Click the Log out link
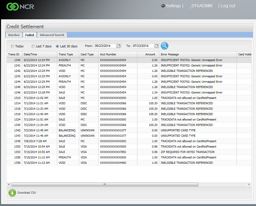Image resolution: width=256 pixels, height=206 pixels. pyautogui.click(x=228, y=6)
